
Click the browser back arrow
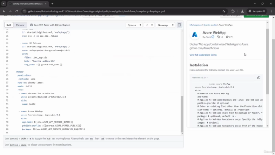[4, 12]
